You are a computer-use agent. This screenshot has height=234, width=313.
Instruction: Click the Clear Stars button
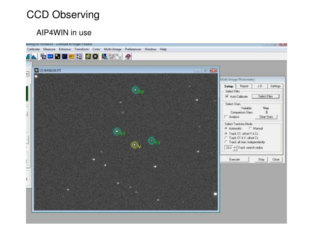point(266,117)
